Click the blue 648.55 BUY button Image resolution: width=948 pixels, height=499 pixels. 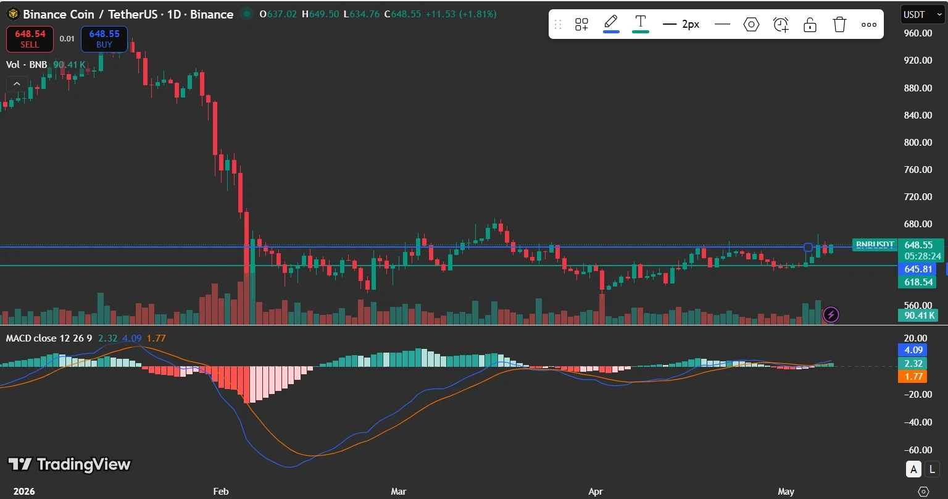point(104,39)
